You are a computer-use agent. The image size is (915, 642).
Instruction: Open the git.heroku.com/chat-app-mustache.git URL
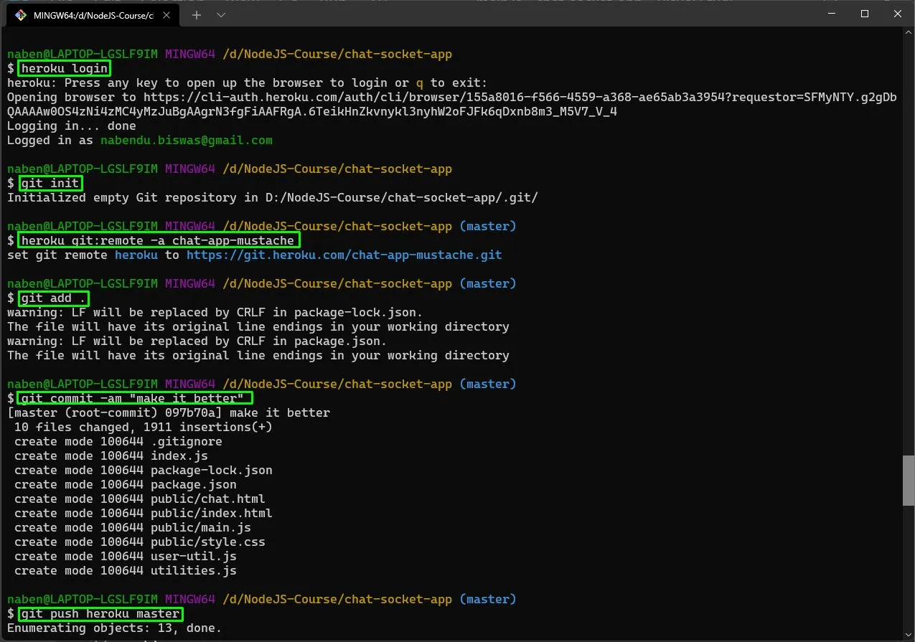[x=344, y=255]
